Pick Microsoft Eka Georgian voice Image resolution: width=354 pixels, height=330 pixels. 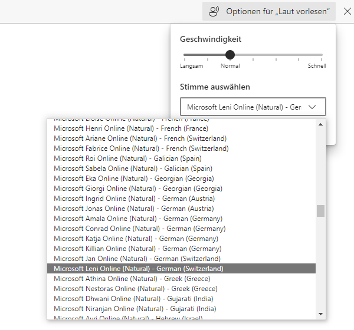(181, 179)
